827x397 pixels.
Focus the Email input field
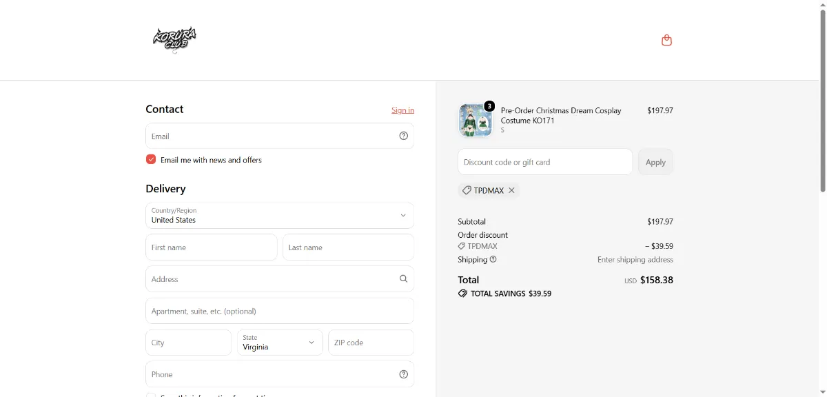pyautogui.click(x=280, y=136)
